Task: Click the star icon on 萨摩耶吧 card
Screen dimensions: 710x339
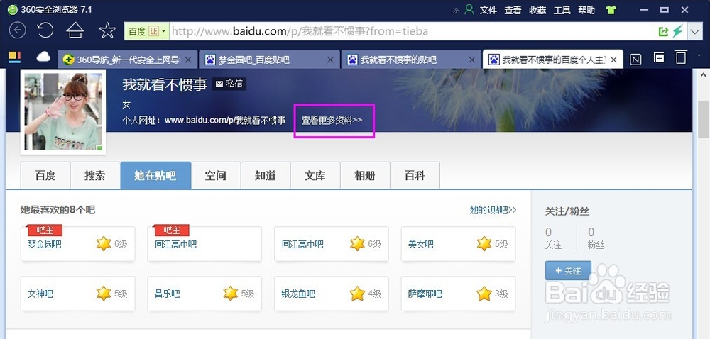Action: tap(484, 294)
